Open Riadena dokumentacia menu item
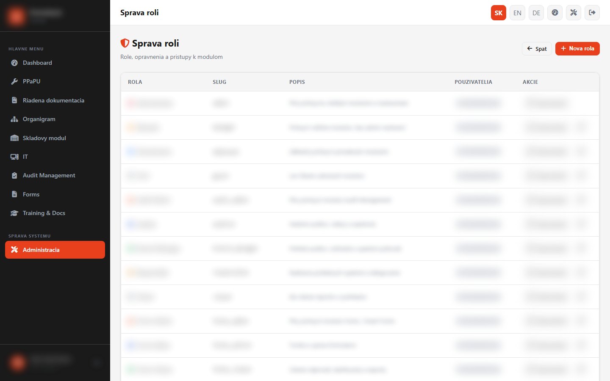The height and width of the screenshot is (381, 610). click(55, 100)
